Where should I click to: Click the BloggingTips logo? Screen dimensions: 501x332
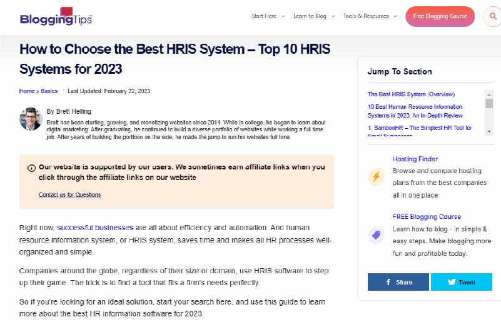click(56, 17)
